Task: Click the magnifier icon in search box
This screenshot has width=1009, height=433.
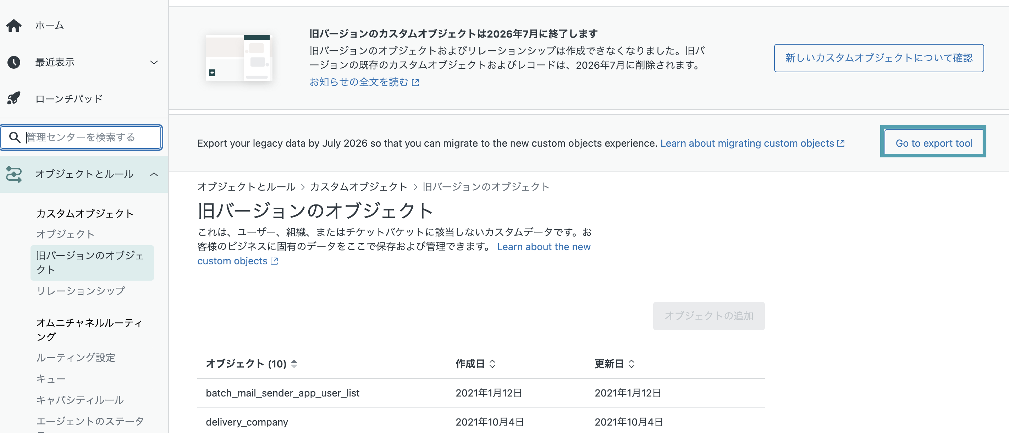Action: click(15, 137)
